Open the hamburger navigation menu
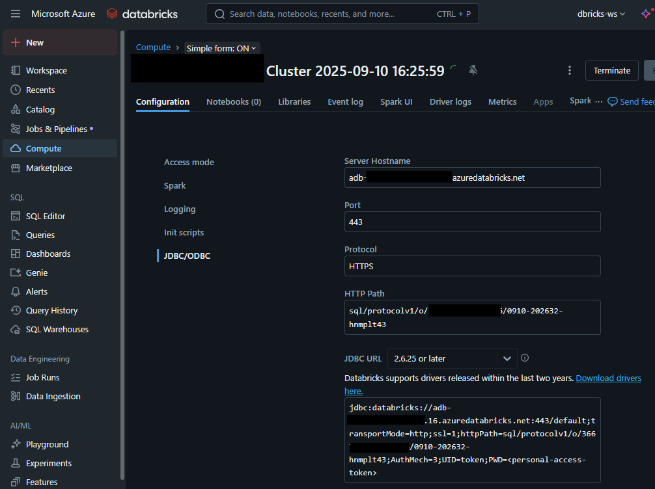This screenshot has height=489, width=655. click(x=16, y=14)
